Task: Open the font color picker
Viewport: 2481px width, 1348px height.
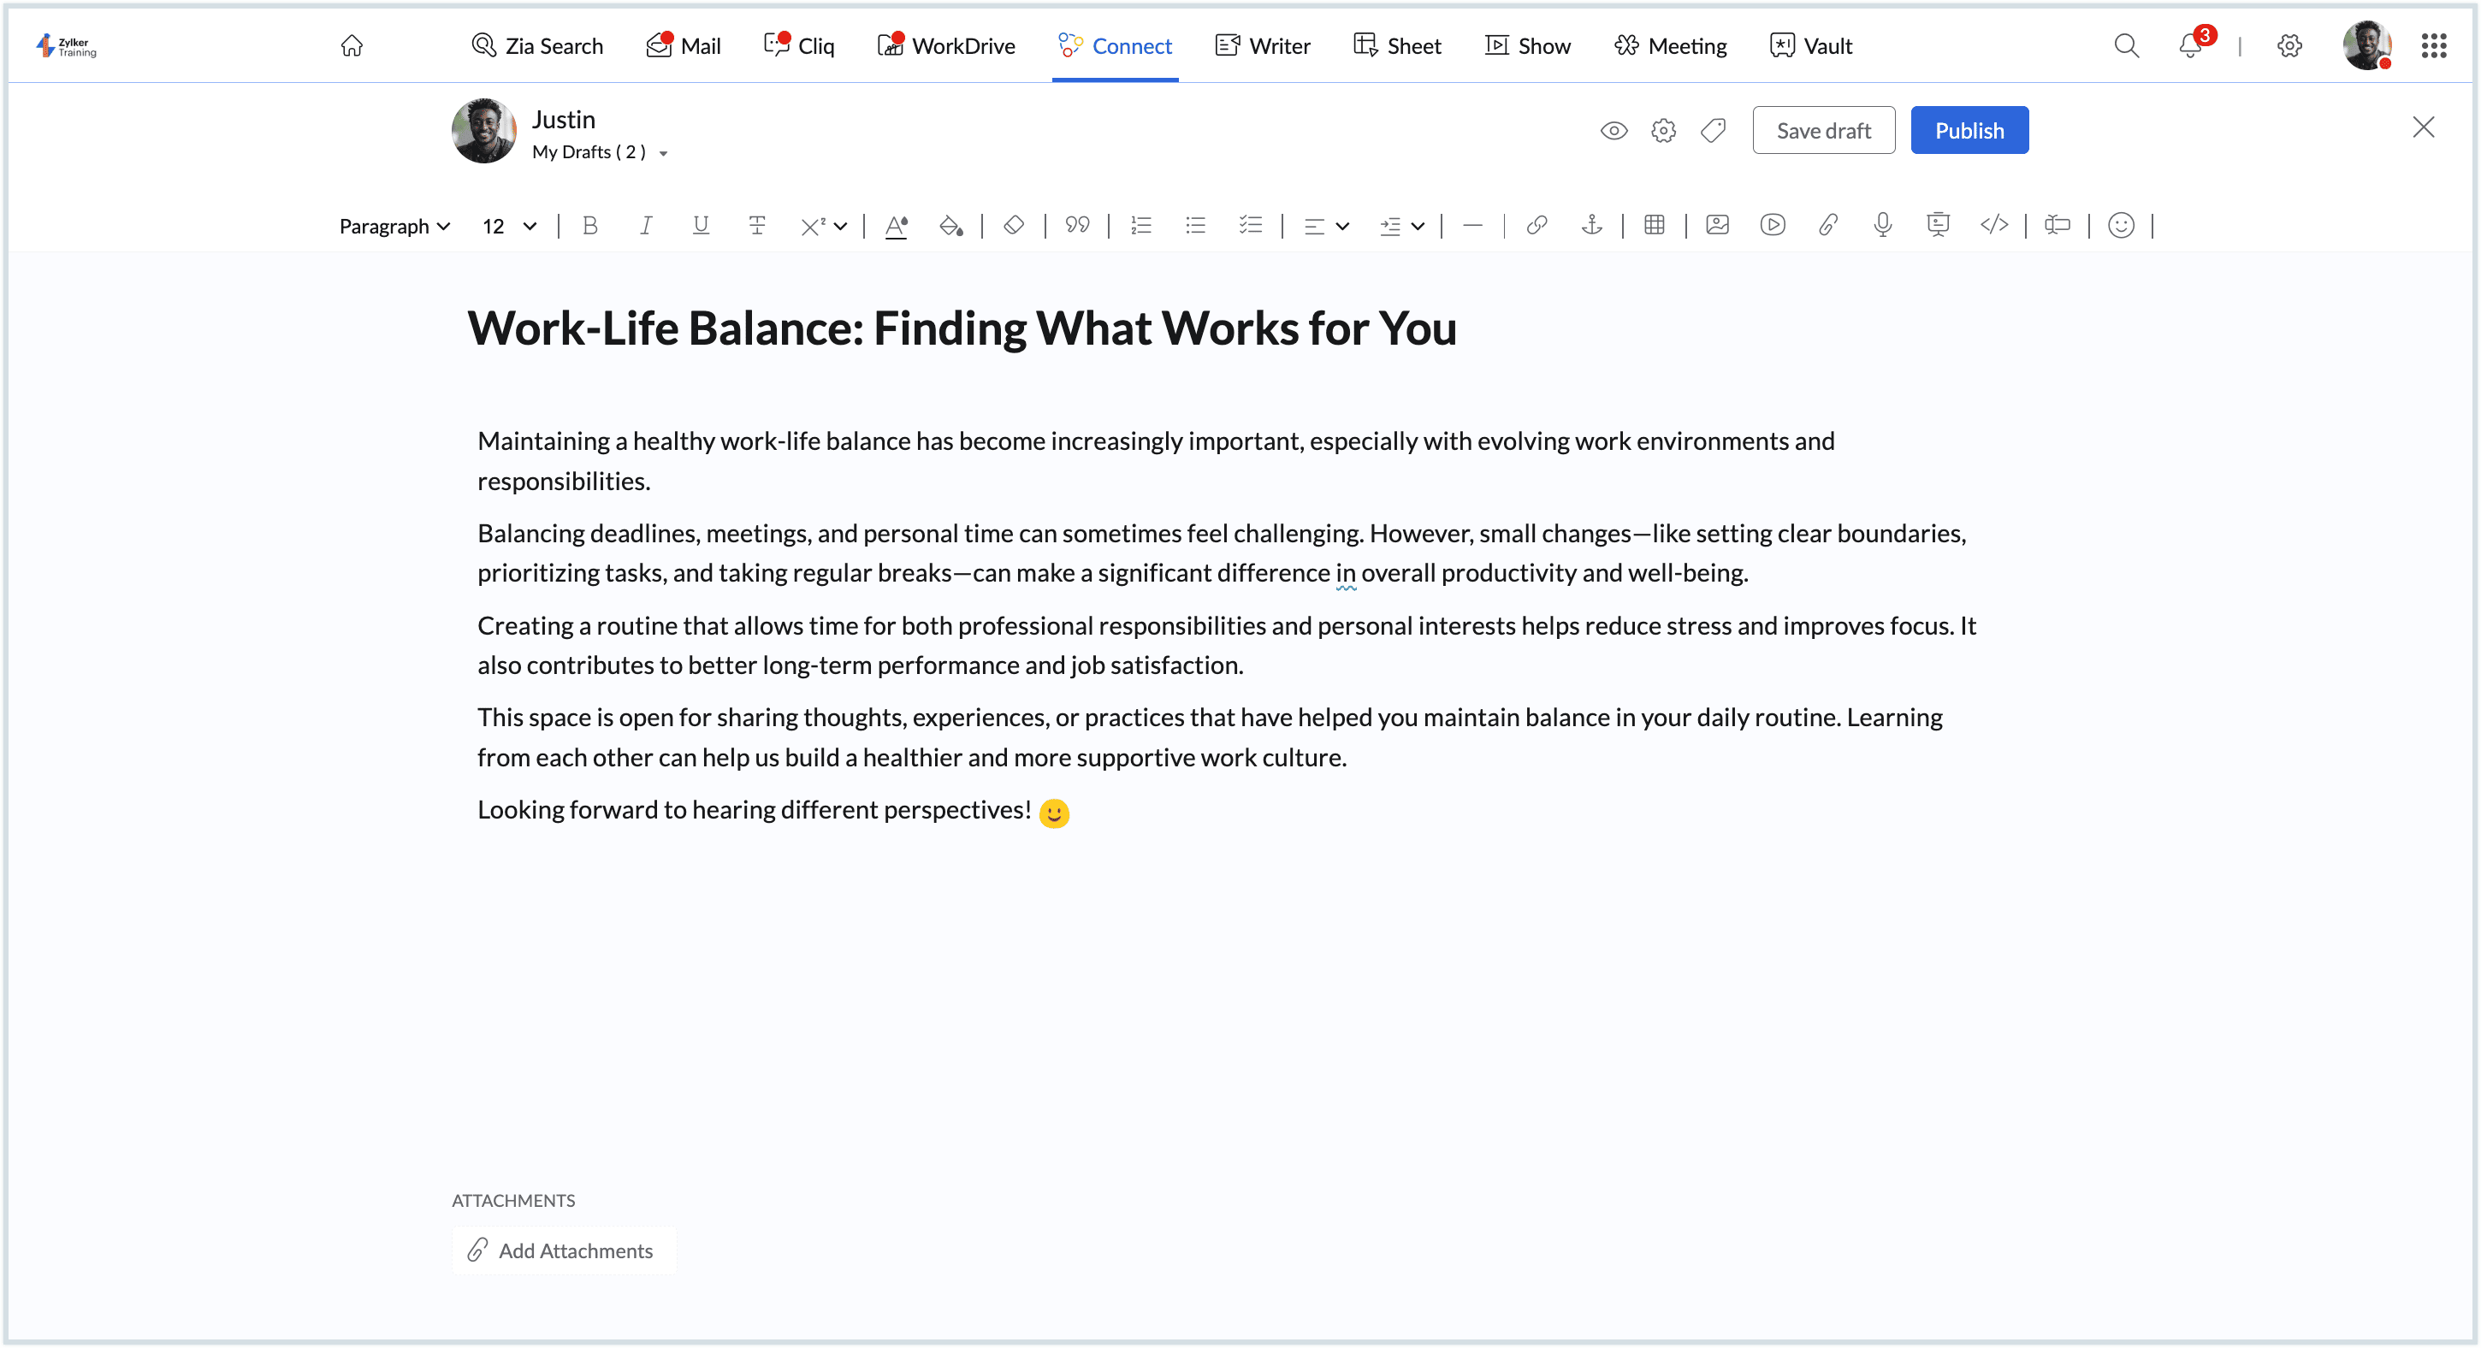Action: point(896,225)
